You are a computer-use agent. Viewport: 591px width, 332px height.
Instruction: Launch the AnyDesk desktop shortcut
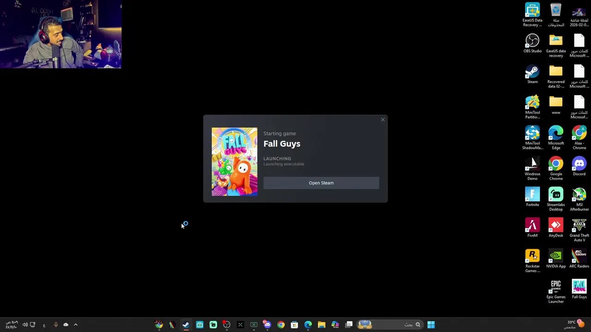(x=556, y=228)
